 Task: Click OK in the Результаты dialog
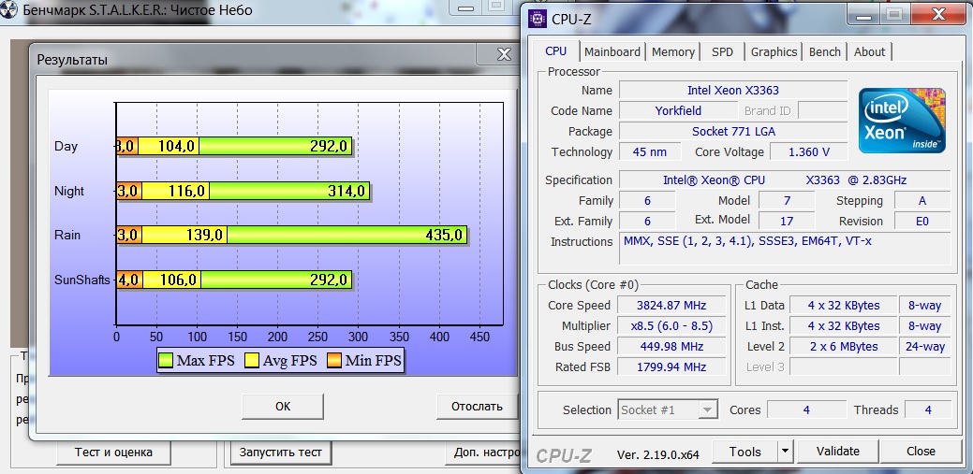tap(282, 407)
